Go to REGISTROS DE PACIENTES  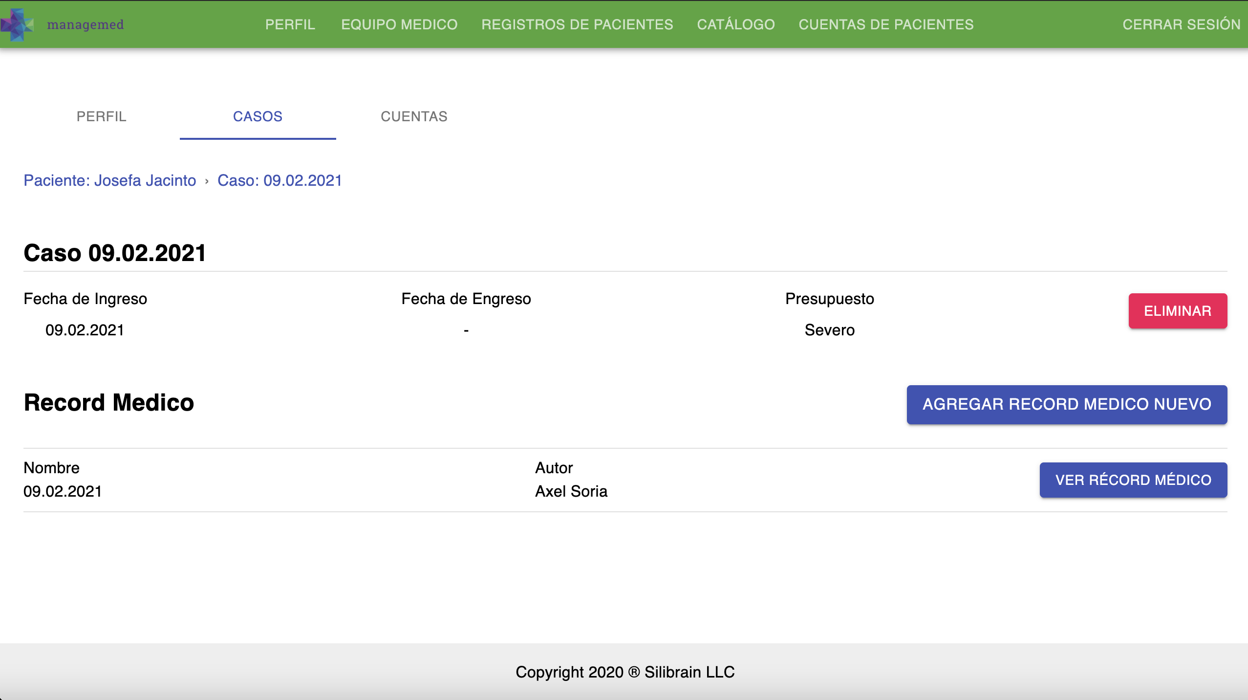coord(577,24)
